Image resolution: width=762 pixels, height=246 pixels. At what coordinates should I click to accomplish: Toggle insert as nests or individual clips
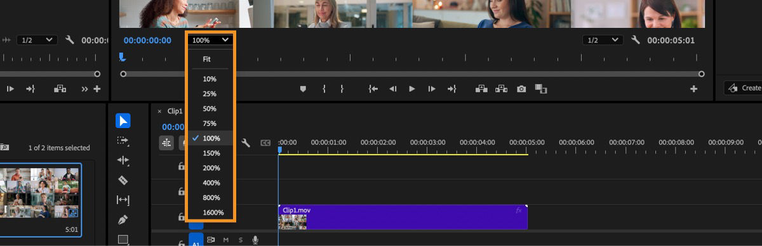[x=166, y=143]
